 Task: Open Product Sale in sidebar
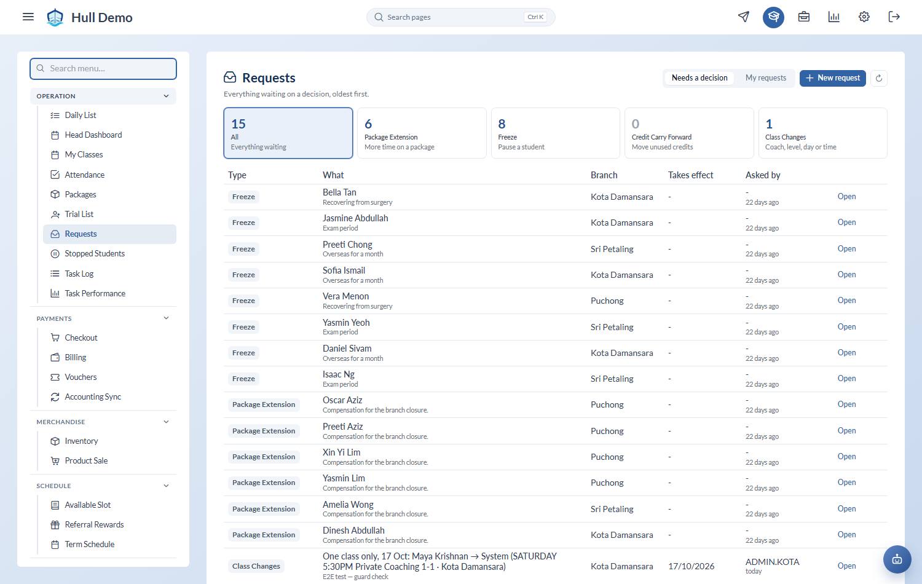[x=109, y=460]
